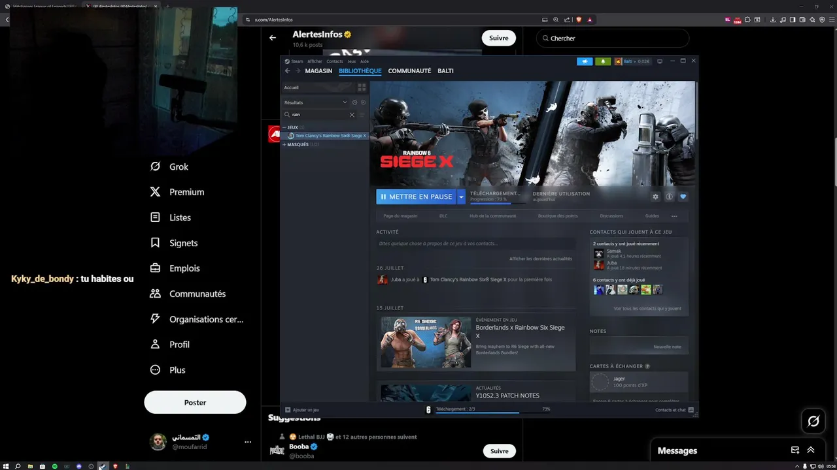The width and height of the screenshot is (837, 470).
Task: Toggle the browser sidebar panel icon
Action: (793, 20)
